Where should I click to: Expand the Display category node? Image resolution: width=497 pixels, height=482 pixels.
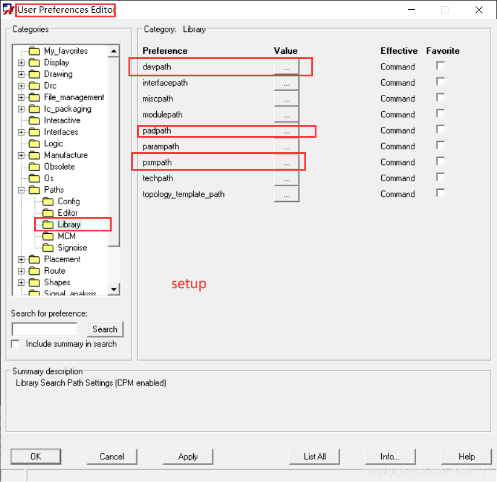coord(21,62)
